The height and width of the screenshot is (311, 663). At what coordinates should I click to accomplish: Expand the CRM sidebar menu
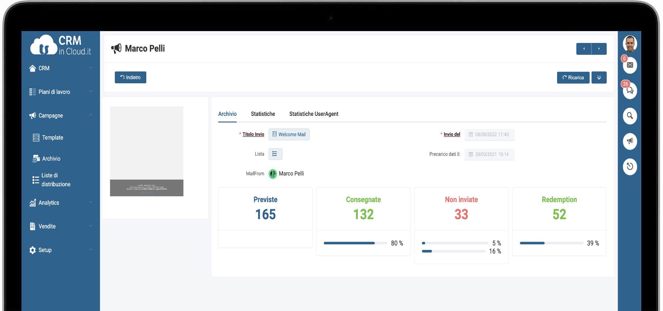coord(61,68)
